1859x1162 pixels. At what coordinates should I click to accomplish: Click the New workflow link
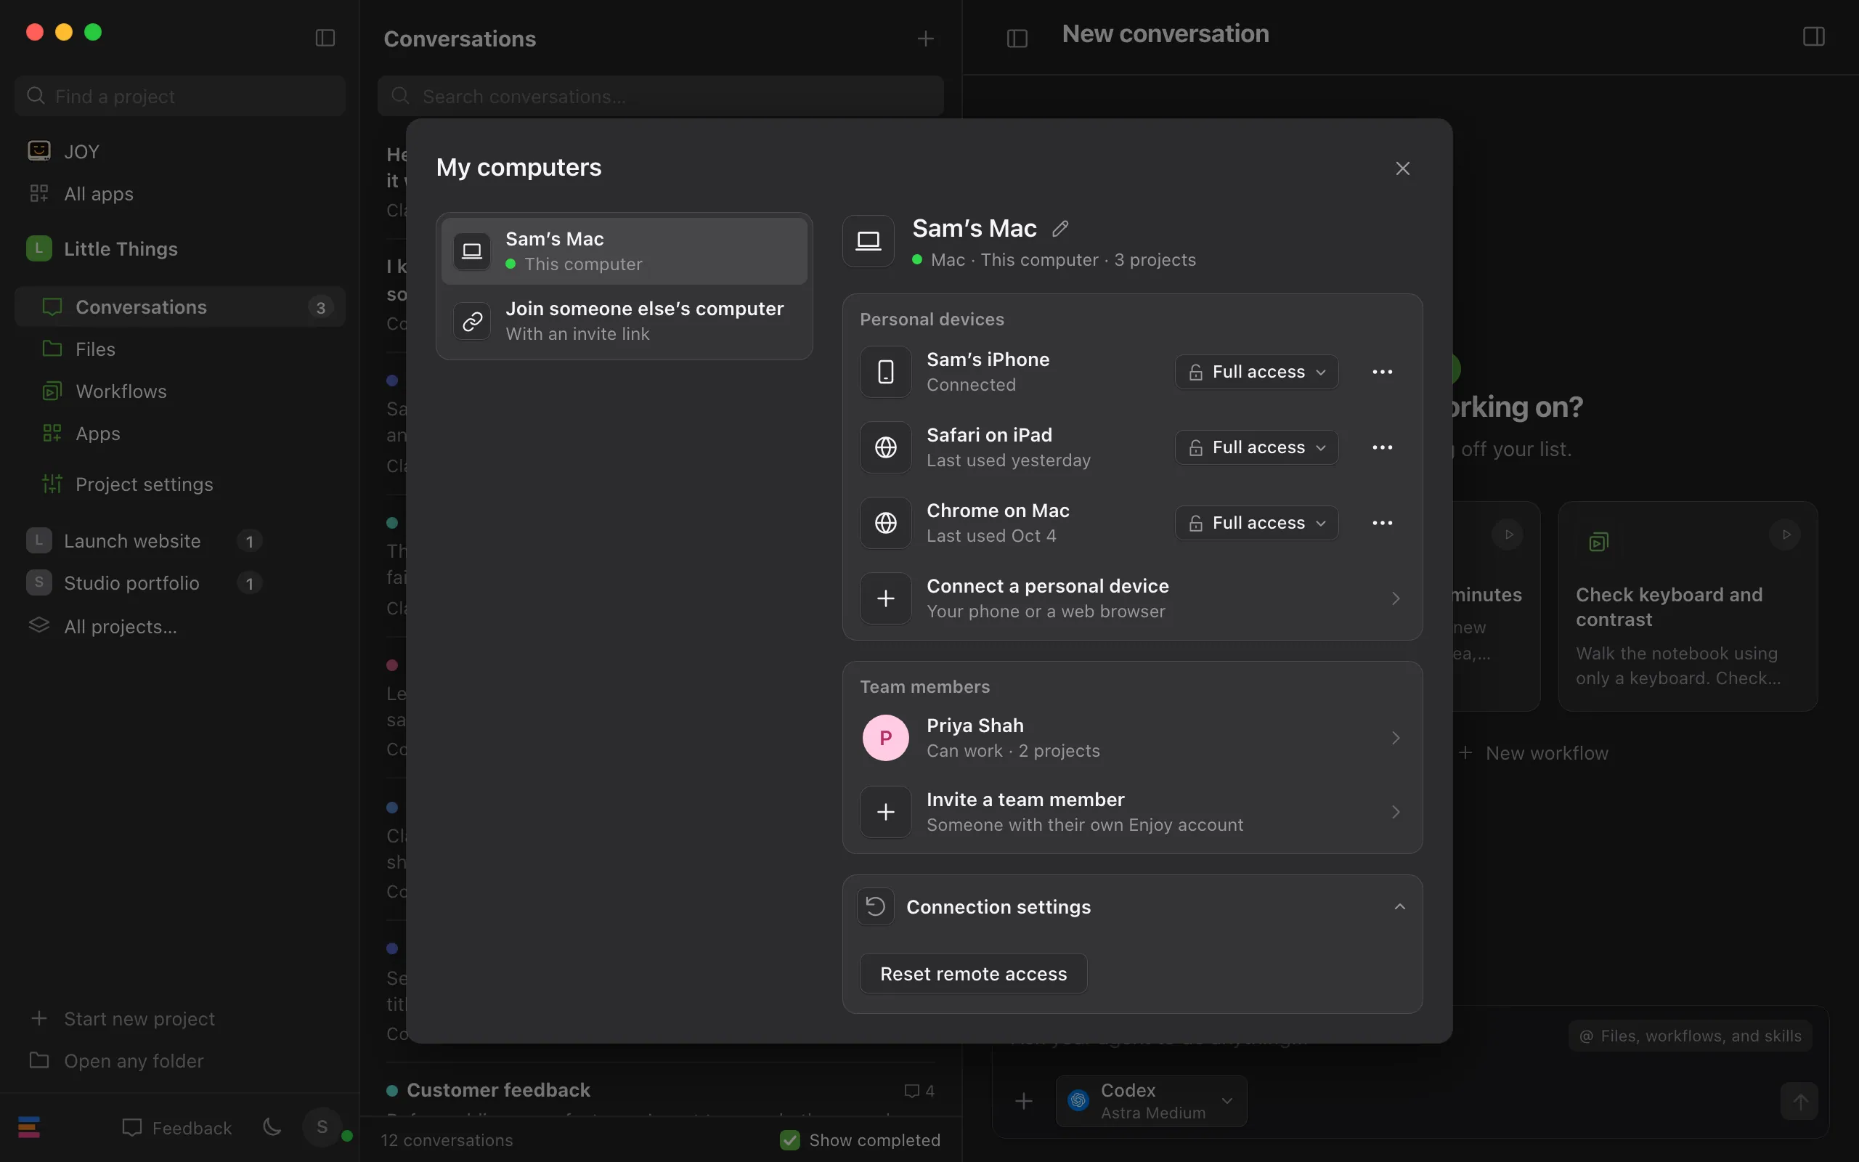[x=1533, y=753]
